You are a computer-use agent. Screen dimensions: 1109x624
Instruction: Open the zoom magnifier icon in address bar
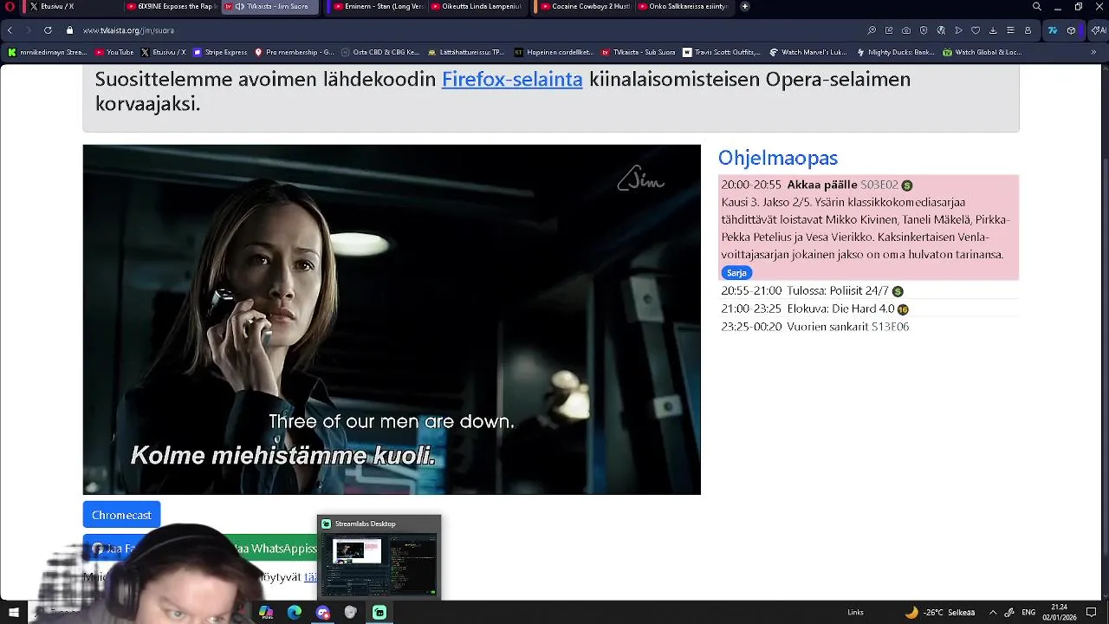(x=872, y=30)
